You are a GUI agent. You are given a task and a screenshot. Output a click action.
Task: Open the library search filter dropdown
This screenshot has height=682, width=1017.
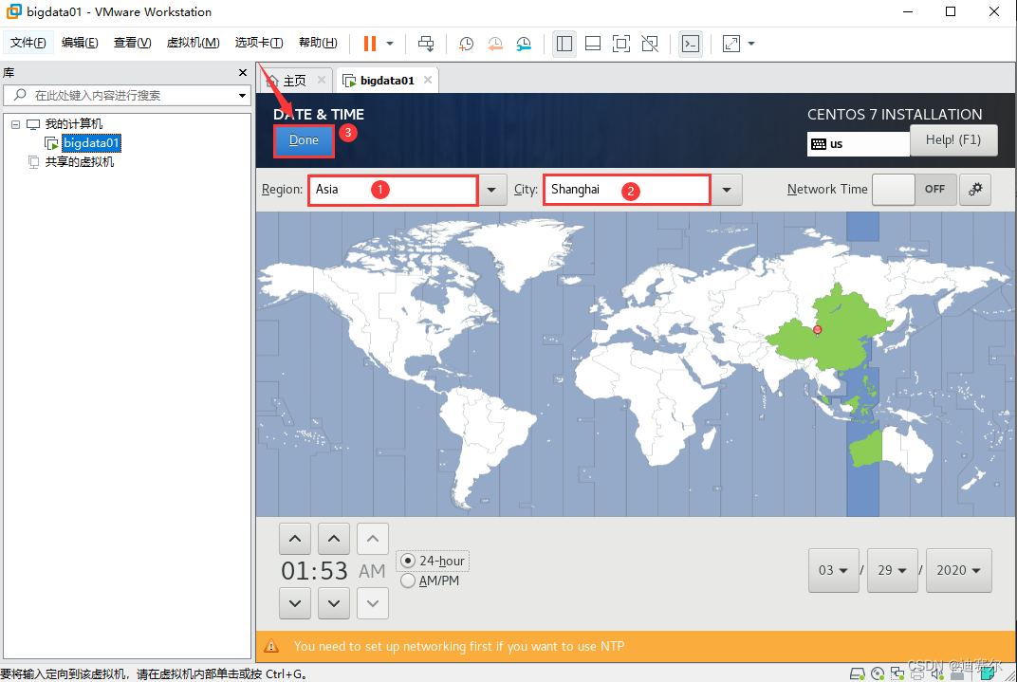[x=242, y=95]
